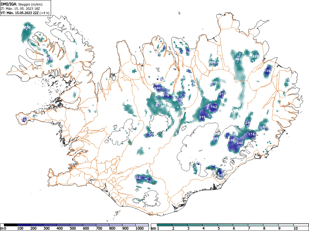Click the 'km 1' label on the right-hand legend
Image resolution: width=309 pixels, height=231 pixels.
(155, 229)
